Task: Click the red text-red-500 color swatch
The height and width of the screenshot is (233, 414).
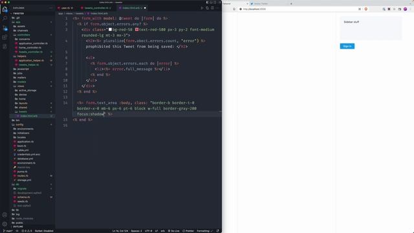Action: 136,30
